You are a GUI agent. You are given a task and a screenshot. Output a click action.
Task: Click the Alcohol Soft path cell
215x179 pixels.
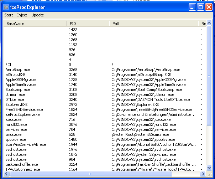point(153,144)
